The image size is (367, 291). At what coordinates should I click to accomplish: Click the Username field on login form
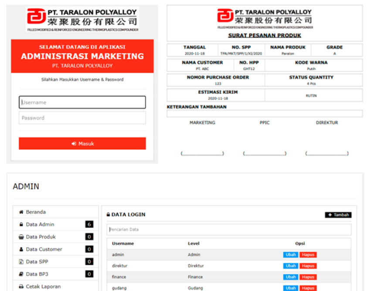coord(82,102)
